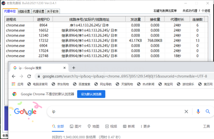Click the 768.08KB received value
The width and height of the screenshot is (214, 139).
[155, 41]
